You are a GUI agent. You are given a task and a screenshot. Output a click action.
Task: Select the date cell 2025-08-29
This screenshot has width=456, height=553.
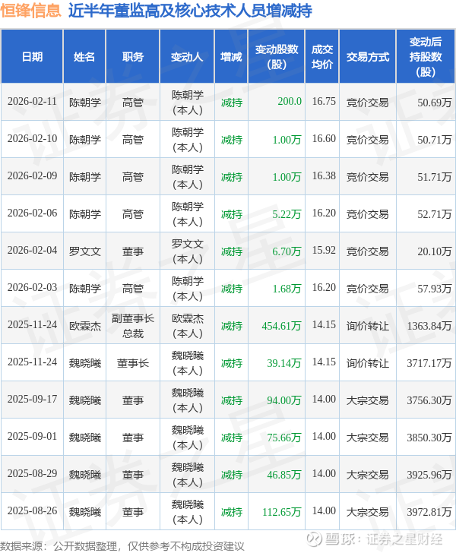tap(32, 474)
